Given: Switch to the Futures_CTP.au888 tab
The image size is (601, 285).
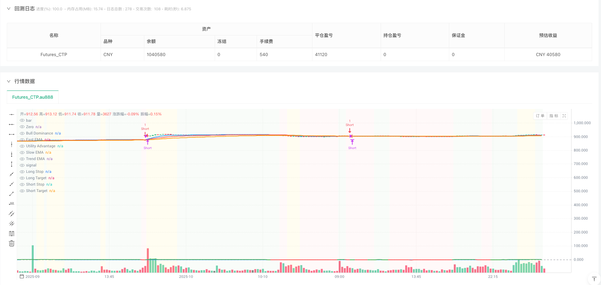Looking at the screenshot, I should click(33, 97).
